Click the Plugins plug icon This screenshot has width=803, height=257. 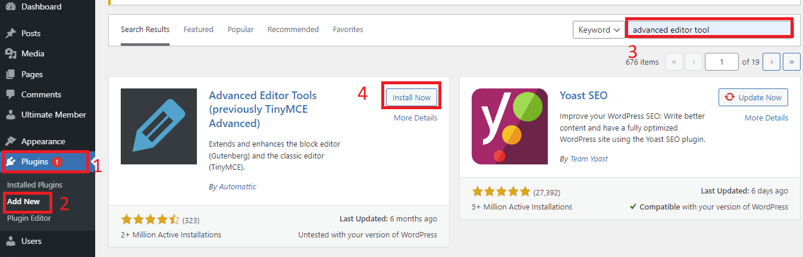[x=11, y=161]
